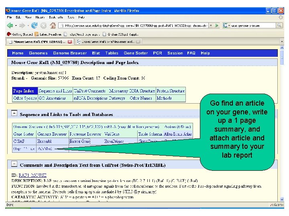Jump to mRNA Descriptions index entry

click(x=90, y=98)
